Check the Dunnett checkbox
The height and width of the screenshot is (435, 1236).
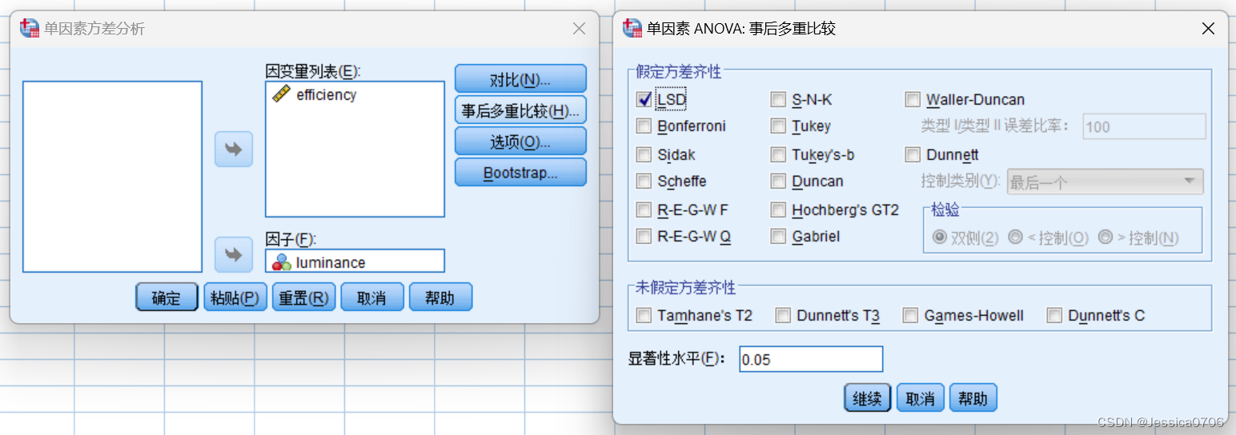913,155
